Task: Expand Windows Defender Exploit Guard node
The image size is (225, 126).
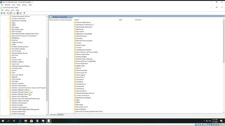Action: tap(8, 92)
